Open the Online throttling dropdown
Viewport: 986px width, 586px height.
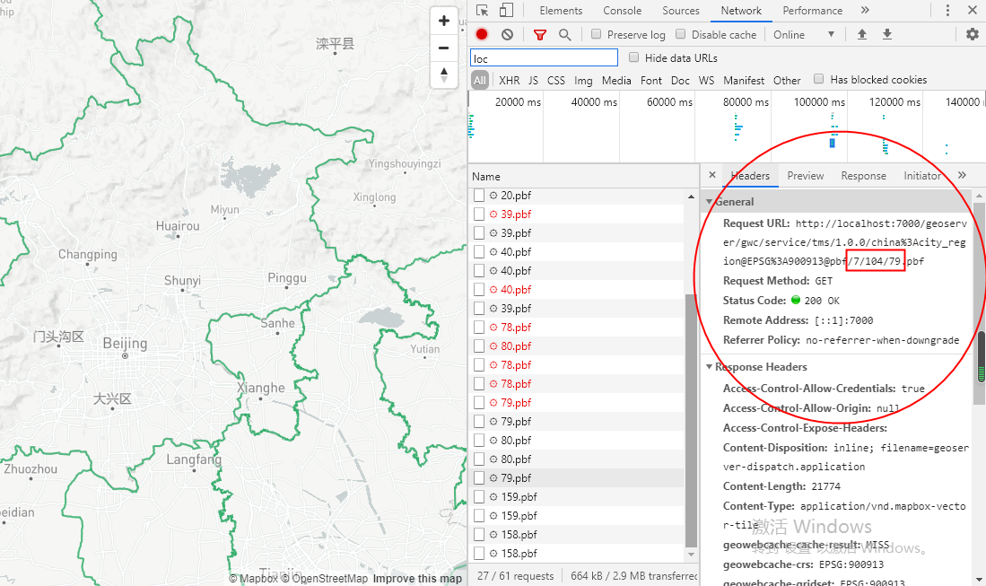[804, 35]
